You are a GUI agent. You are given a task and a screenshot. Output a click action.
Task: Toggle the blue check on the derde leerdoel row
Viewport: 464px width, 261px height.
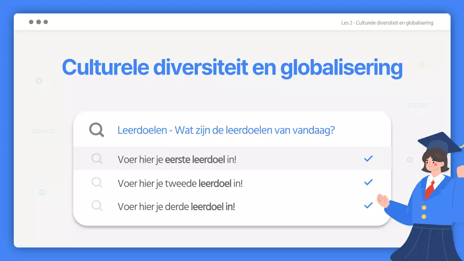(x=368, y=206)
